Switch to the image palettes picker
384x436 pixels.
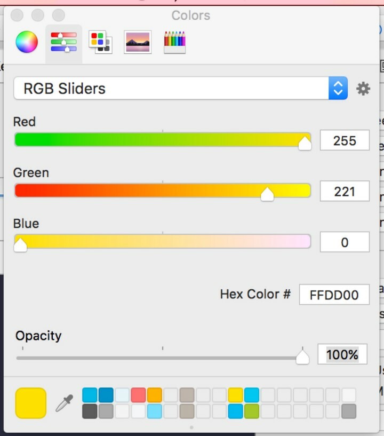tap(138, 42)
